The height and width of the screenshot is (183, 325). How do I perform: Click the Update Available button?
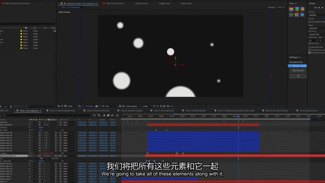299,66
